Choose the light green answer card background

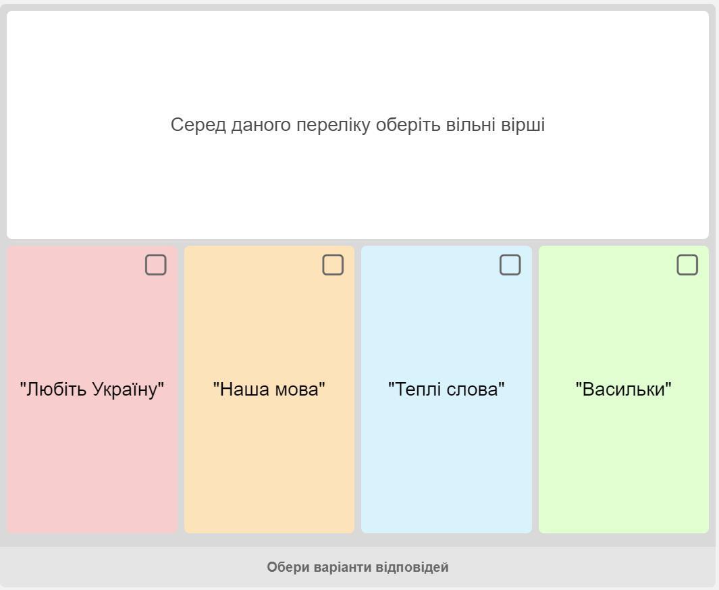pos(624,473)
